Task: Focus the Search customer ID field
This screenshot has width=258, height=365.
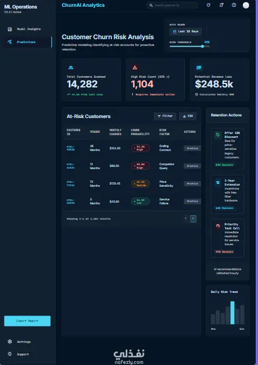Action: [172, 5]
